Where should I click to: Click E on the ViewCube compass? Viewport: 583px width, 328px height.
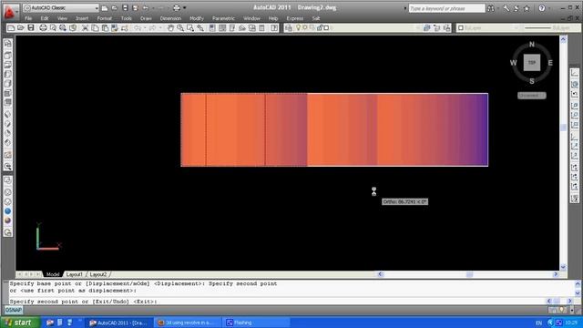click(550, 63)
